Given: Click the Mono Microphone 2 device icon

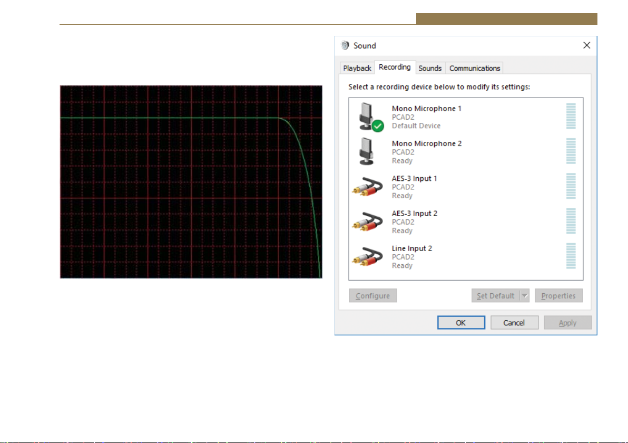Looking at the screenshot, I should (366, 151).
